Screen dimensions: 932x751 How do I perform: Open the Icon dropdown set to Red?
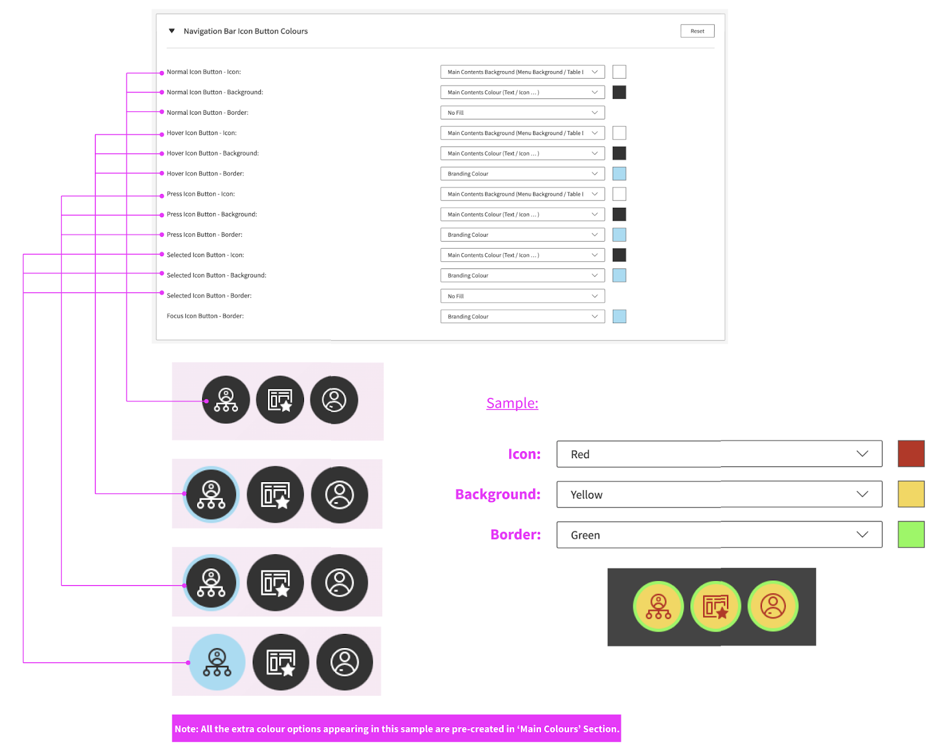pos(719,454)
